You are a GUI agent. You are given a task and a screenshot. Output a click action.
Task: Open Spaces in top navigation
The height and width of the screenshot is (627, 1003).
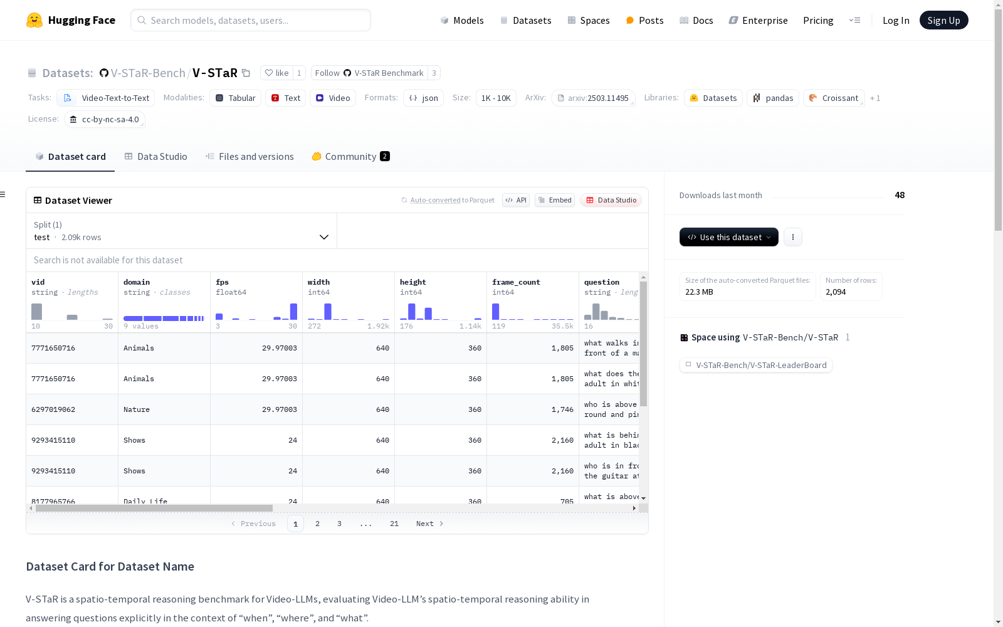tap(589, 20)
